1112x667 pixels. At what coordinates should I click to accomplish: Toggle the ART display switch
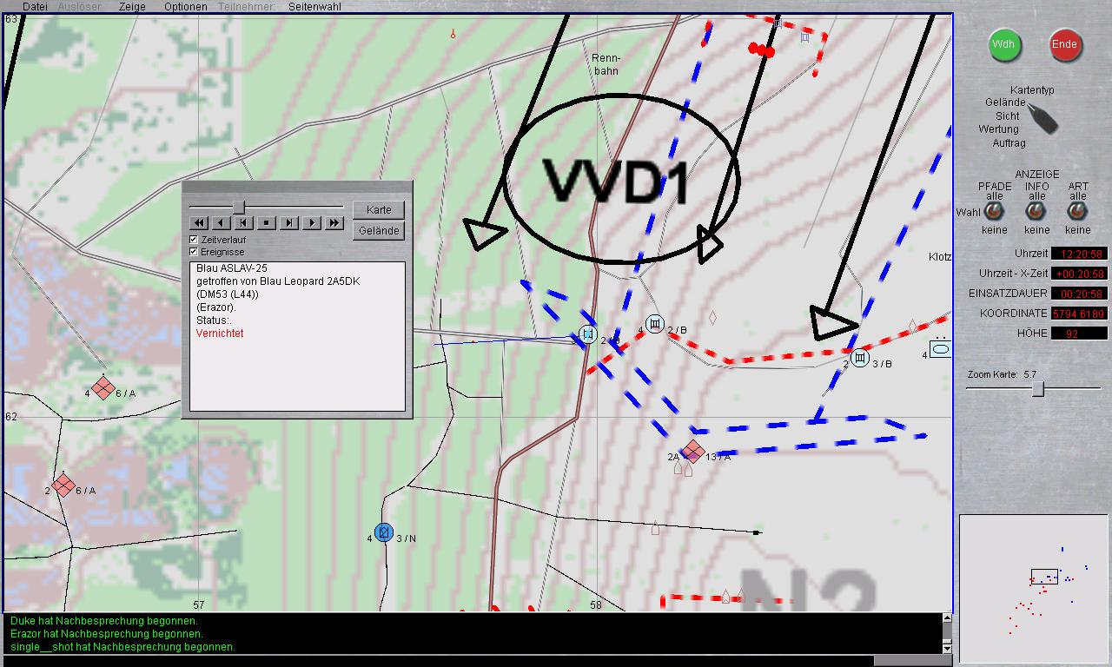tap(1077, 212)
